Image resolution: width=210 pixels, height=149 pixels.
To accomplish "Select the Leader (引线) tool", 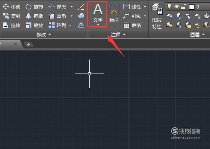I will click(x=133, y=16).
